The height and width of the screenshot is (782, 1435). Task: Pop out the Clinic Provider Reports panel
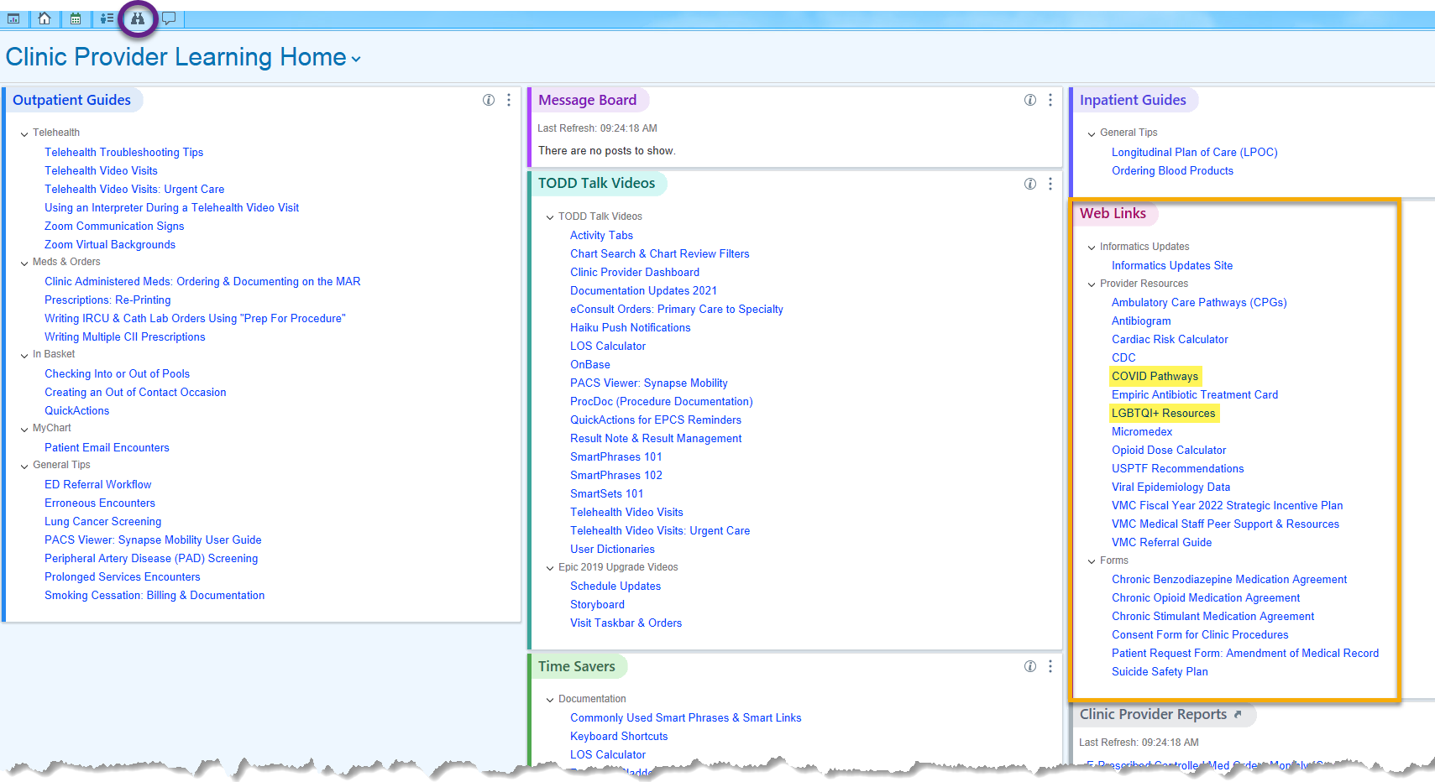tap(1238, 714)
